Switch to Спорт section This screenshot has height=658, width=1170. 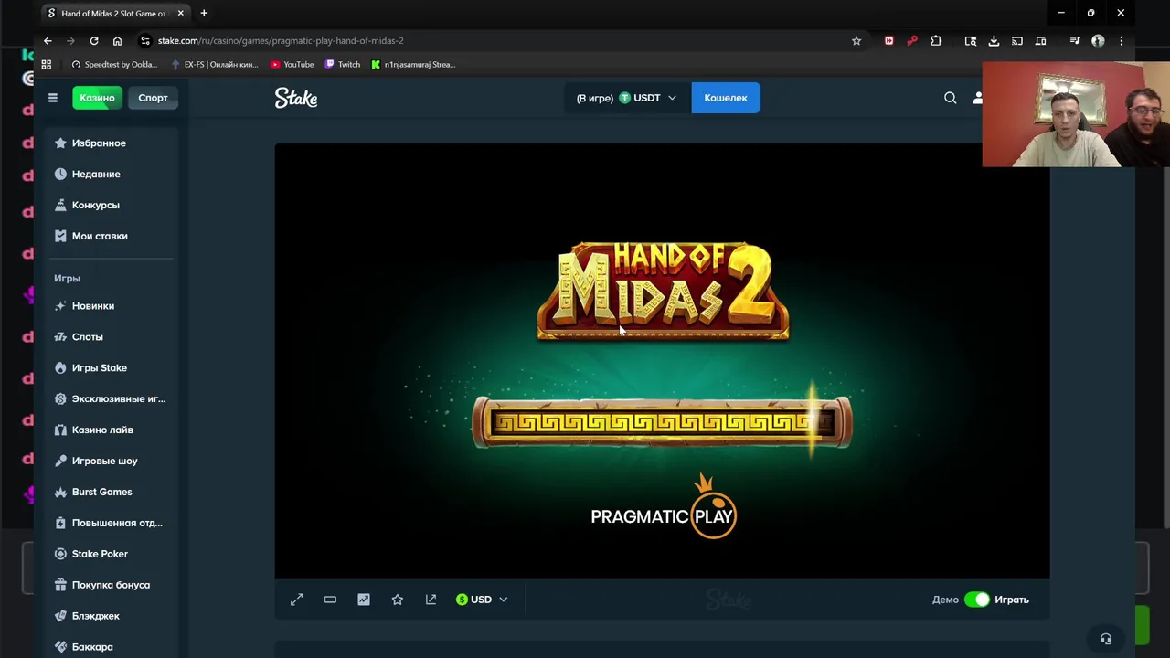[x=153, y=98]
